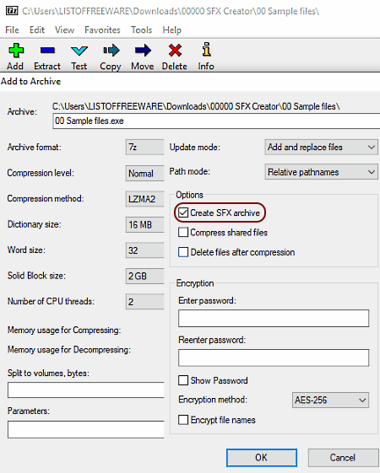Tick Delete files after compression
The width and height of the screenshot is (380, 473).
pos(183,252)
